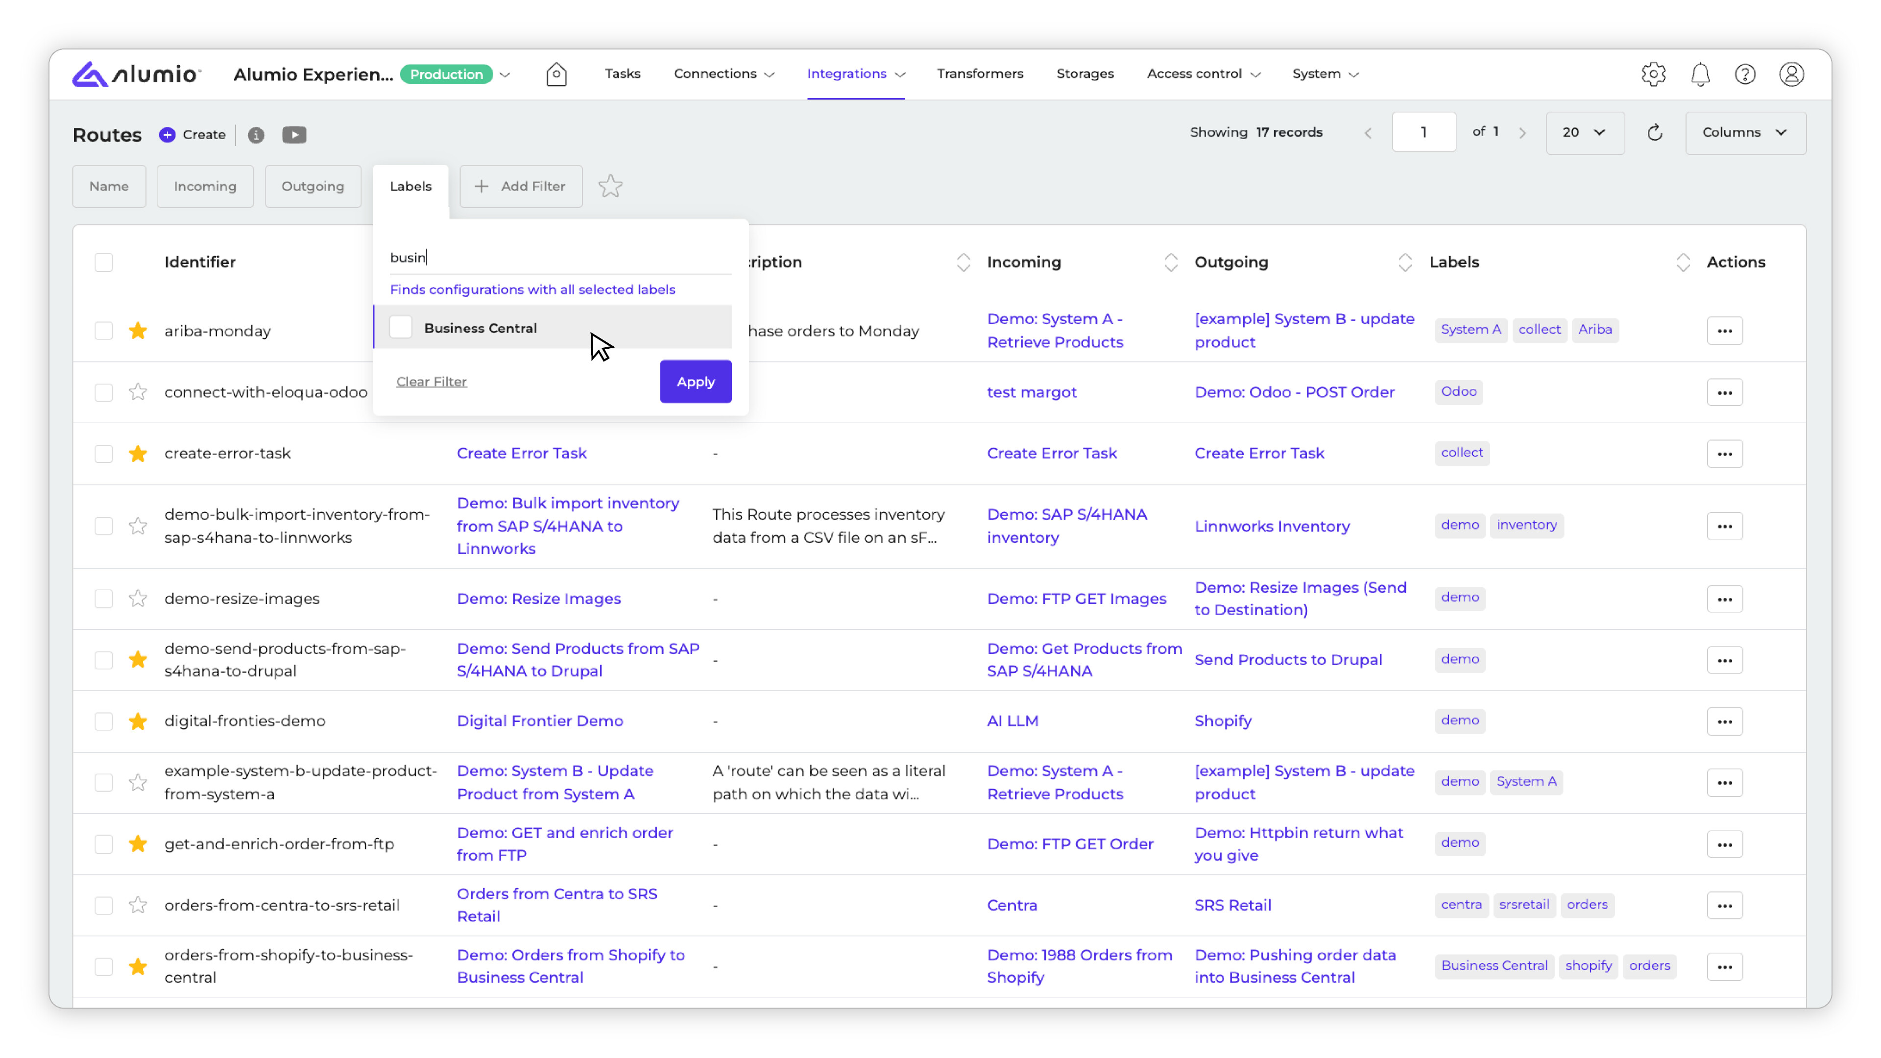Screen dimensions: 1881x1058
Task: Click the Clear Filter link
Action: click(x=431, y=381)
